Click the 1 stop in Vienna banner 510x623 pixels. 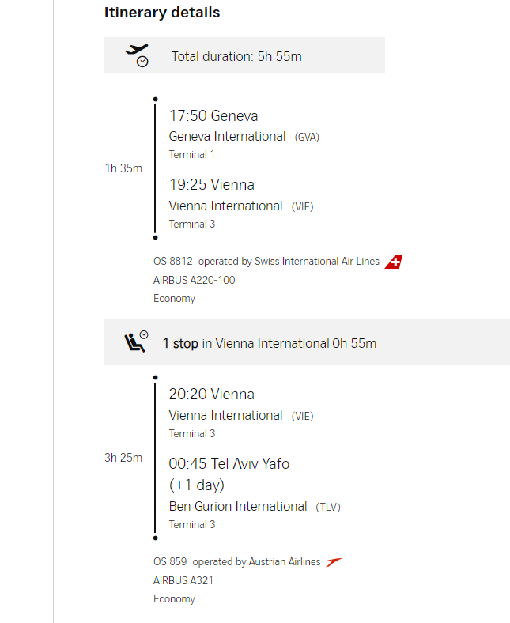pos(270,343)
